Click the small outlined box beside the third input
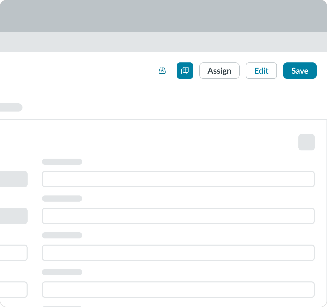Screen dimensions: 327x307 click(x=14, y=253)
